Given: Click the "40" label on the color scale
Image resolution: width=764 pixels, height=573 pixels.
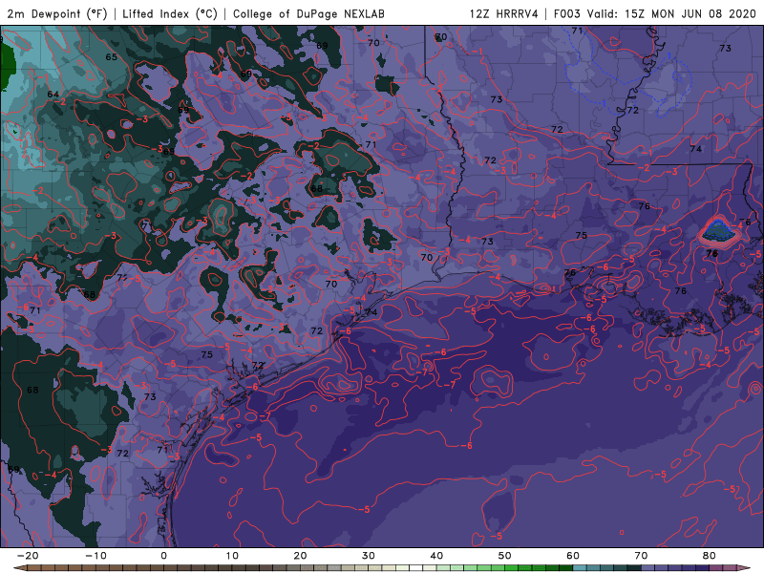Looking at the screenshot, I should point(436,556).
